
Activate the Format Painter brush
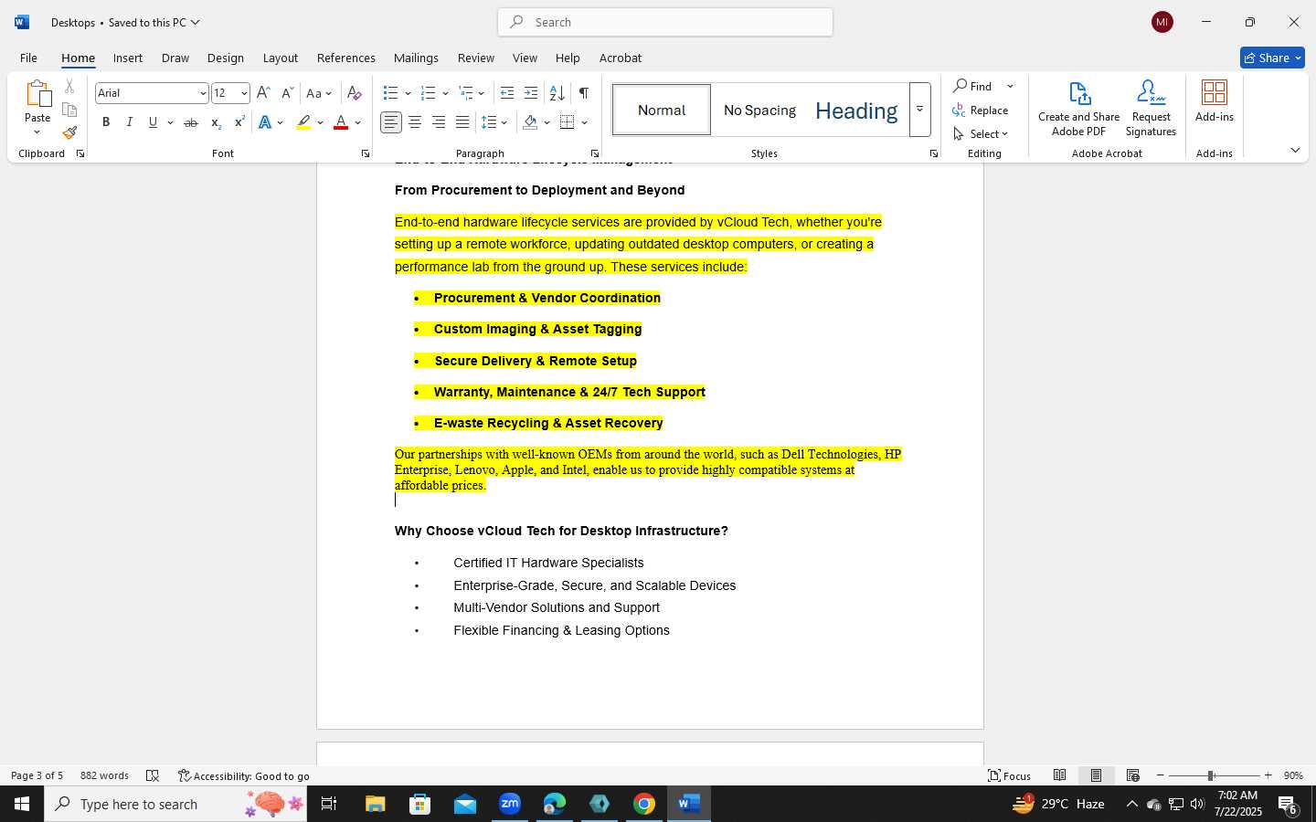(x=69, y=132)
